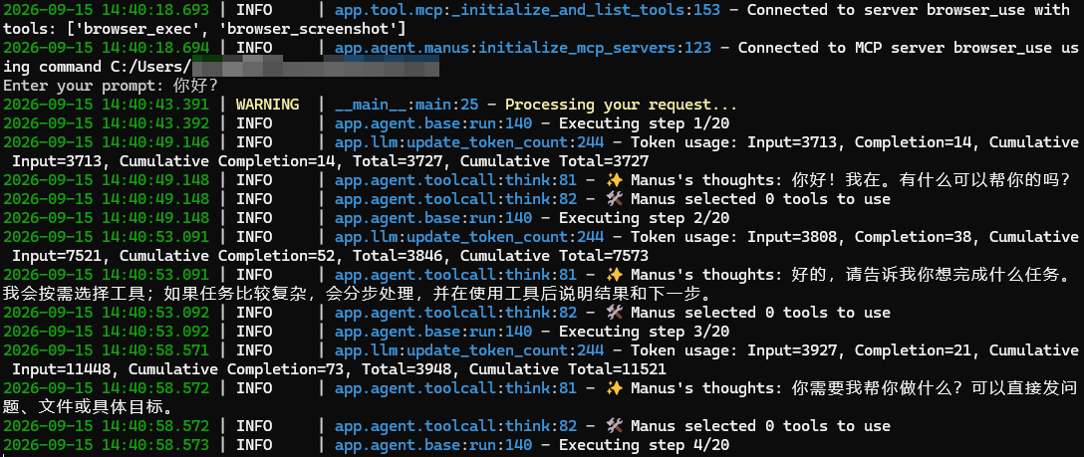Click the "ing command C:/Users/" text
The image size is (1084, 457).
pos(97,67)
